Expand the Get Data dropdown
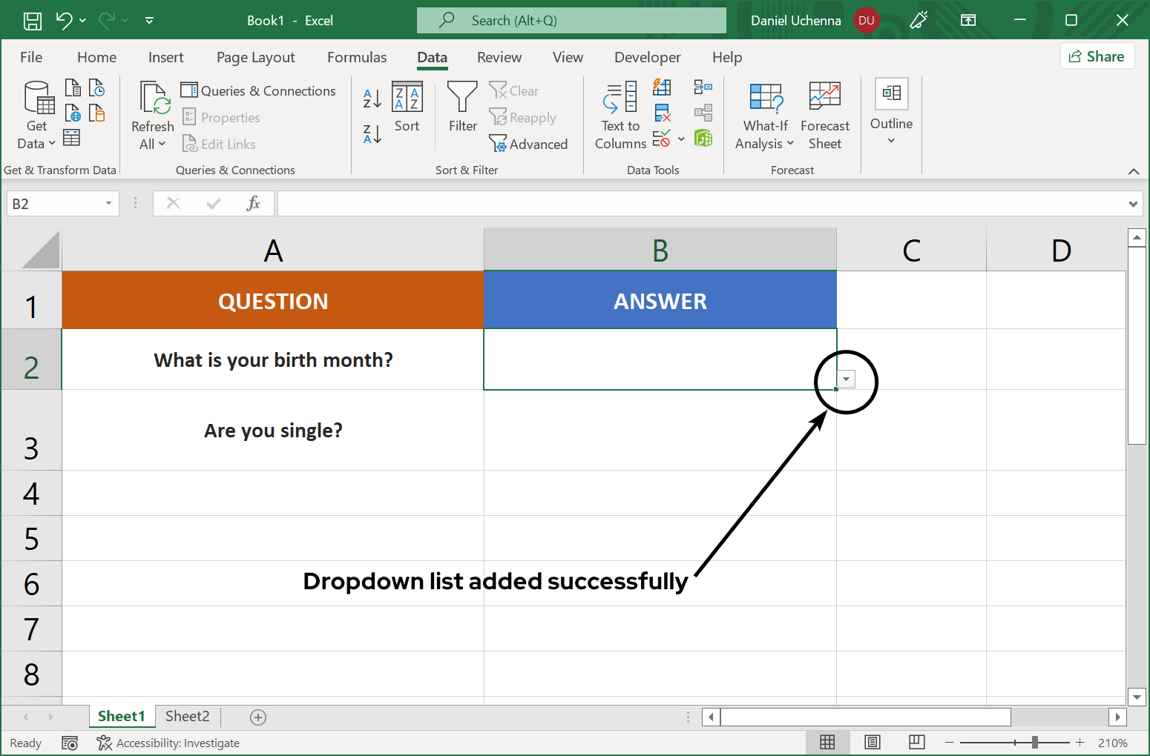This screenshot has width=1150, height=756. click(51, 143)
